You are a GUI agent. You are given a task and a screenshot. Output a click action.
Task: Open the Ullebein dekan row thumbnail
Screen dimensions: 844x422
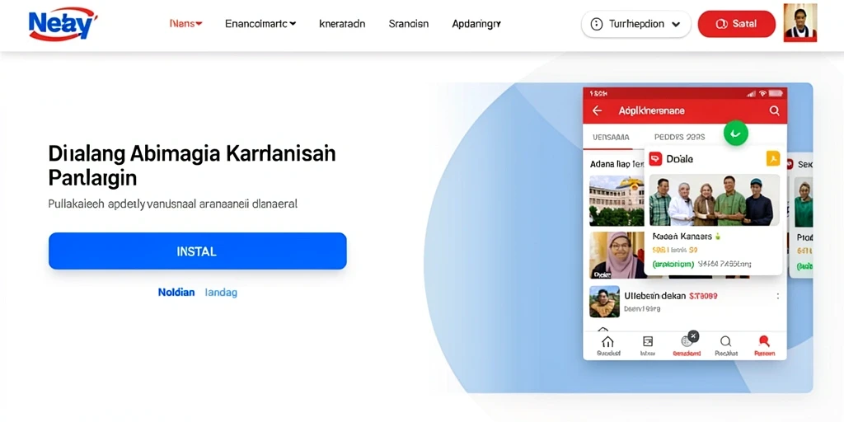coord(604,302)
